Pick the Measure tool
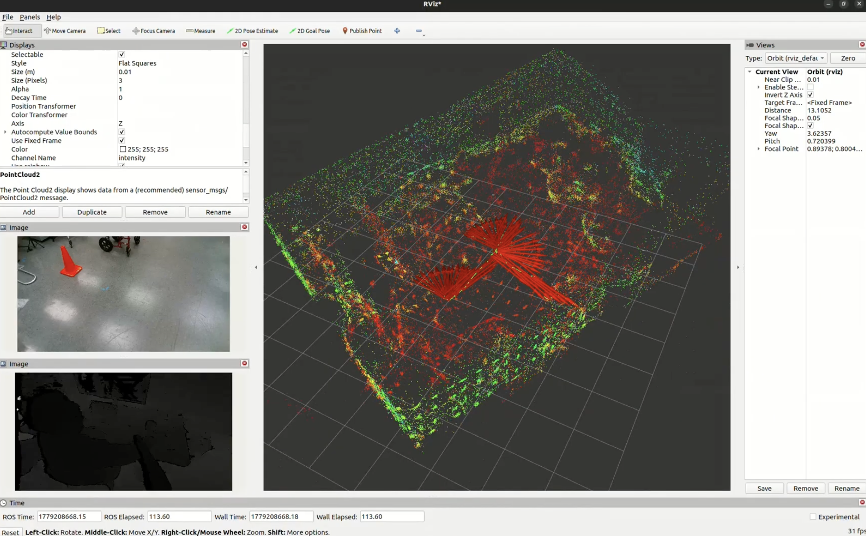 (x=201, y=31)
